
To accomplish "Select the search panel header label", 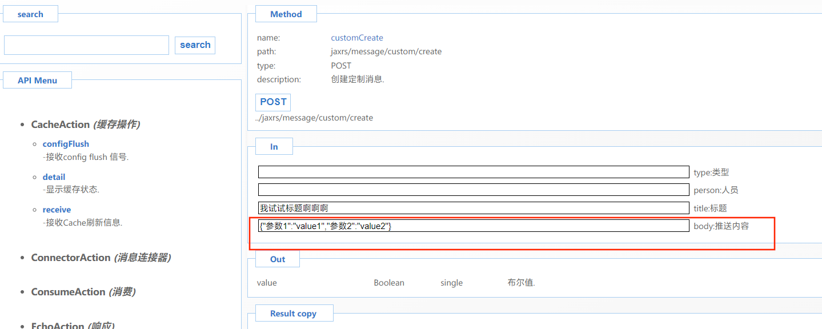I will pyautogui.click(x=30, y=14).
